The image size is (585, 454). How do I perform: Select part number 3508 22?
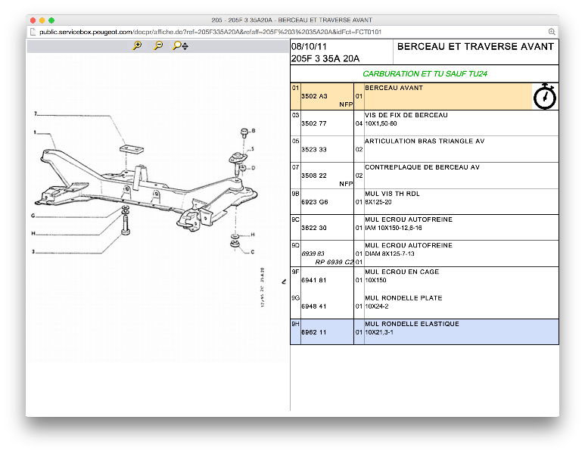tap(314, 176)
